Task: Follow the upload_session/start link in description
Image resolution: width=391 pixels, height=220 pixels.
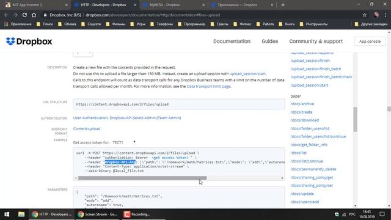Action: click(x=247, y=74)
